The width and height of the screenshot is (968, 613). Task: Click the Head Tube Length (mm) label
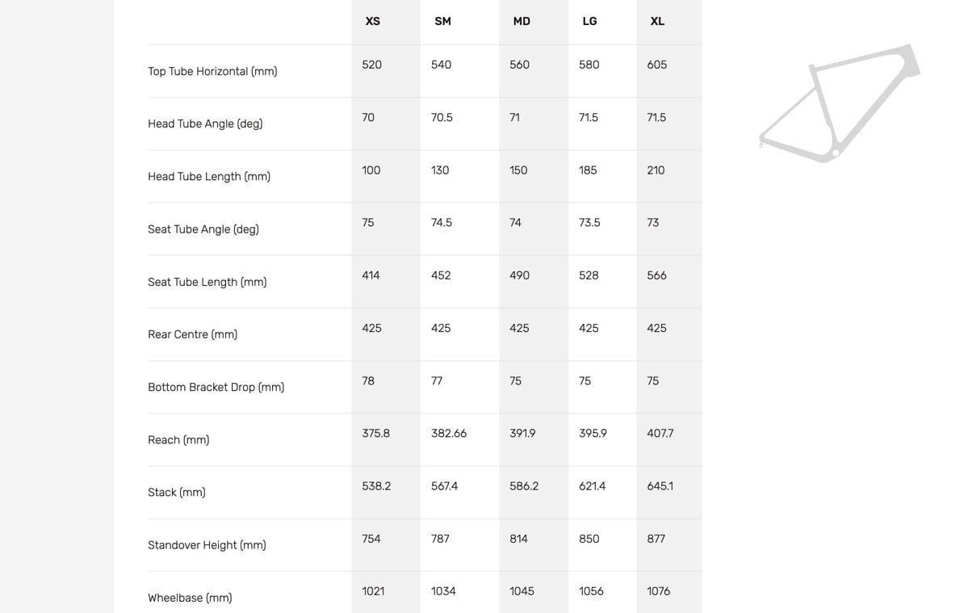pyautogui.click(x=208, y=177)
